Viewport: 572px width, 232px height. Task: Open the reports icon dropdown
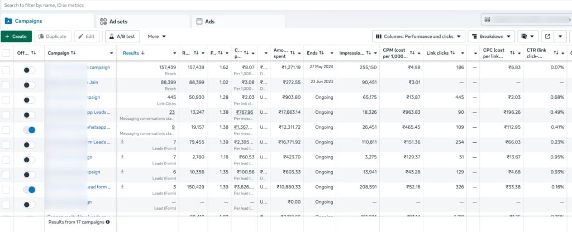coord(527,36)
